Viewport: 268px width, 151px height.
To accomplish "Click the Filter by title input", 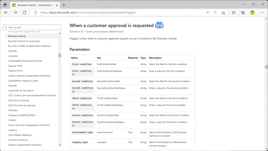I will 32,27.
